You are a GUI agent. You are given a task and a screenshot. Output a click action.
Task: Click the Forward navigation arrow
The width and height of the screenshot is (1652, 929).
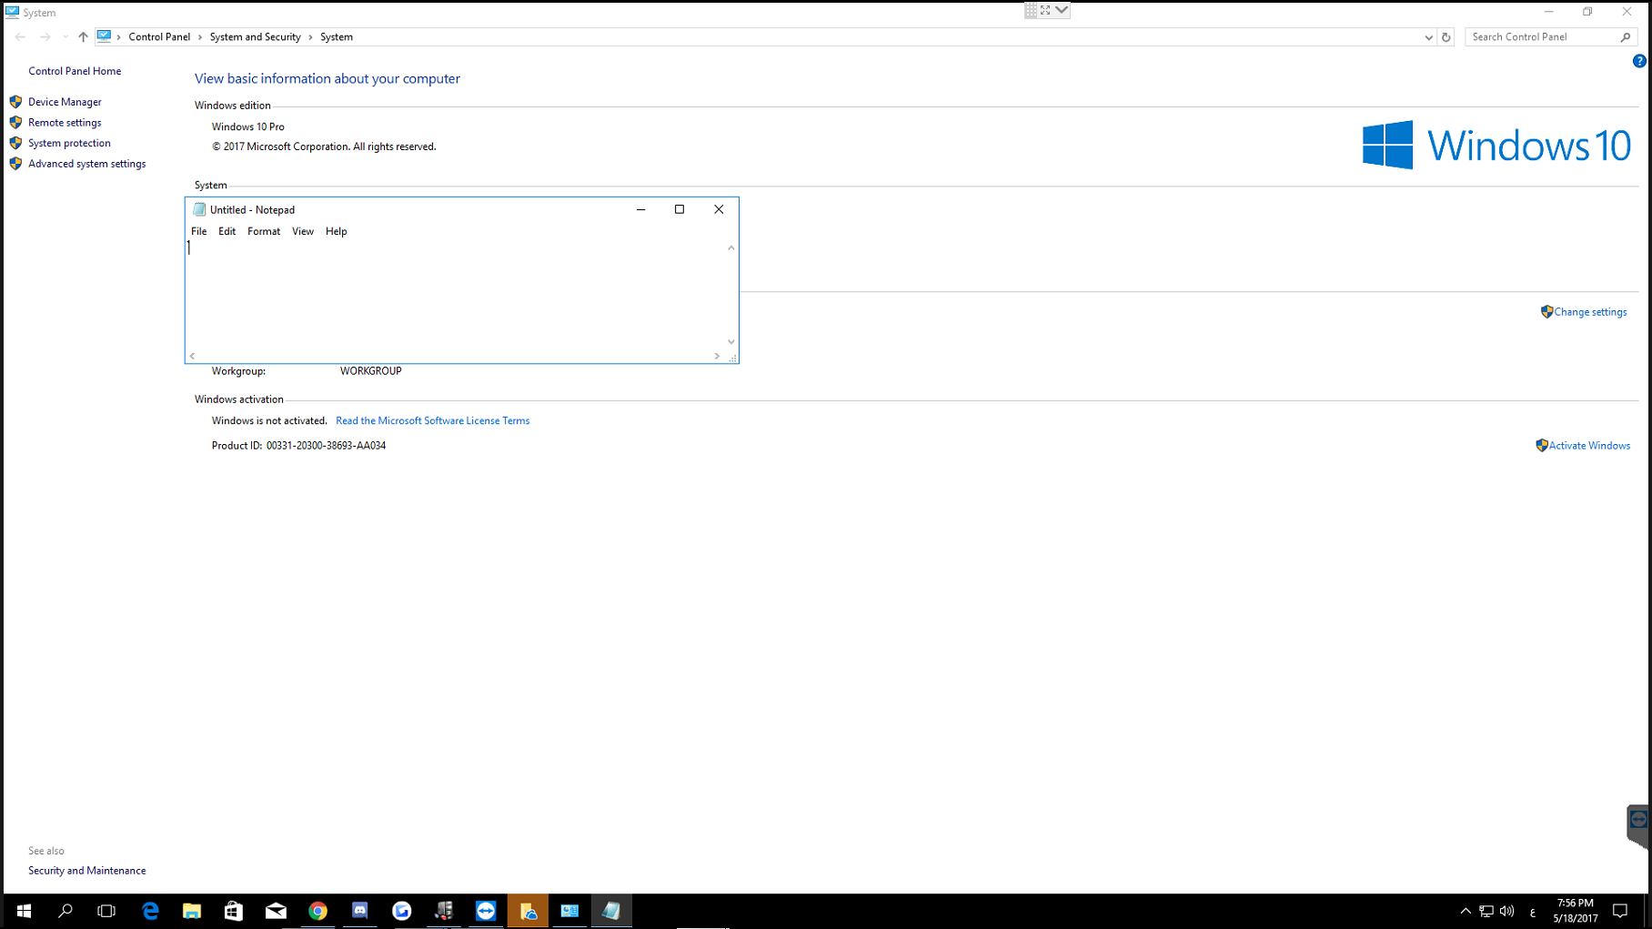click(x=45, y=37)
